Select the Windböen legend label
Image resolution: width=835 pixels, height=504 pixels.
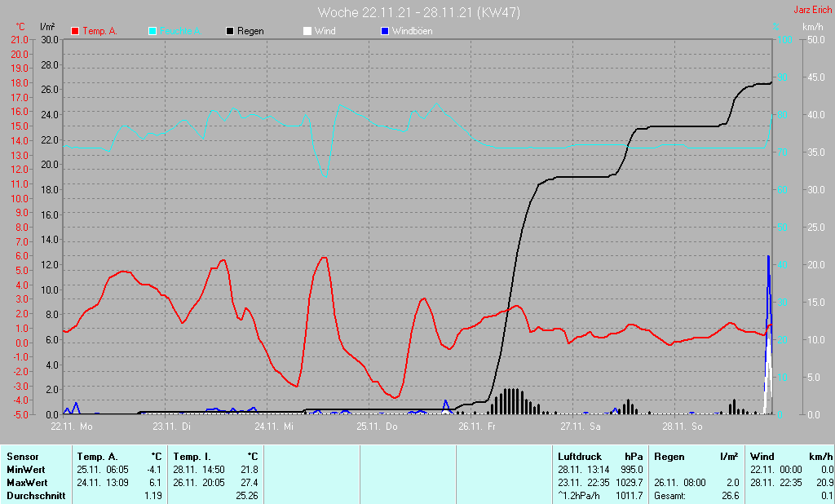[x=412, y=31]
